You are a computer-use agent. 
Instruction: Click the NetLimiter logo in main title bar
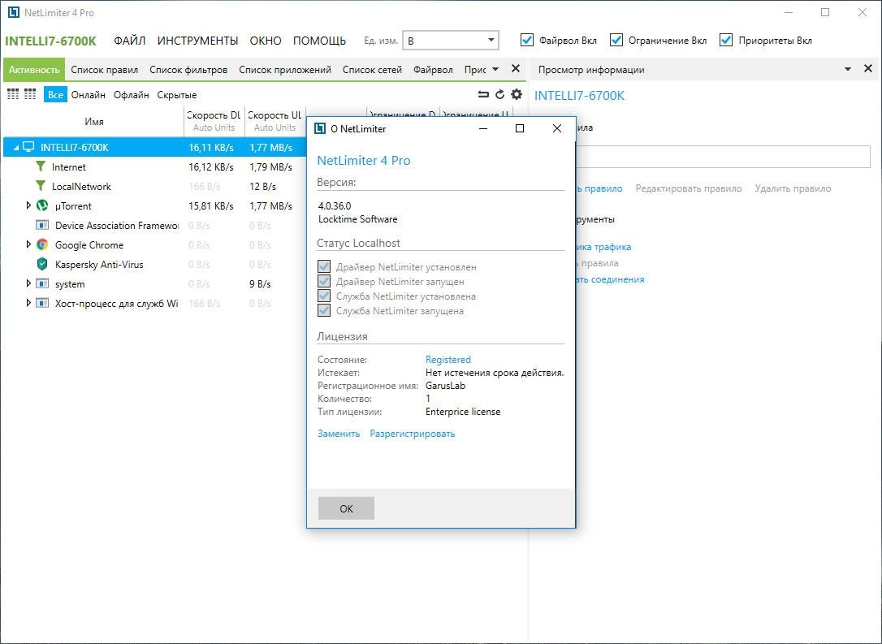click(14, 12)
